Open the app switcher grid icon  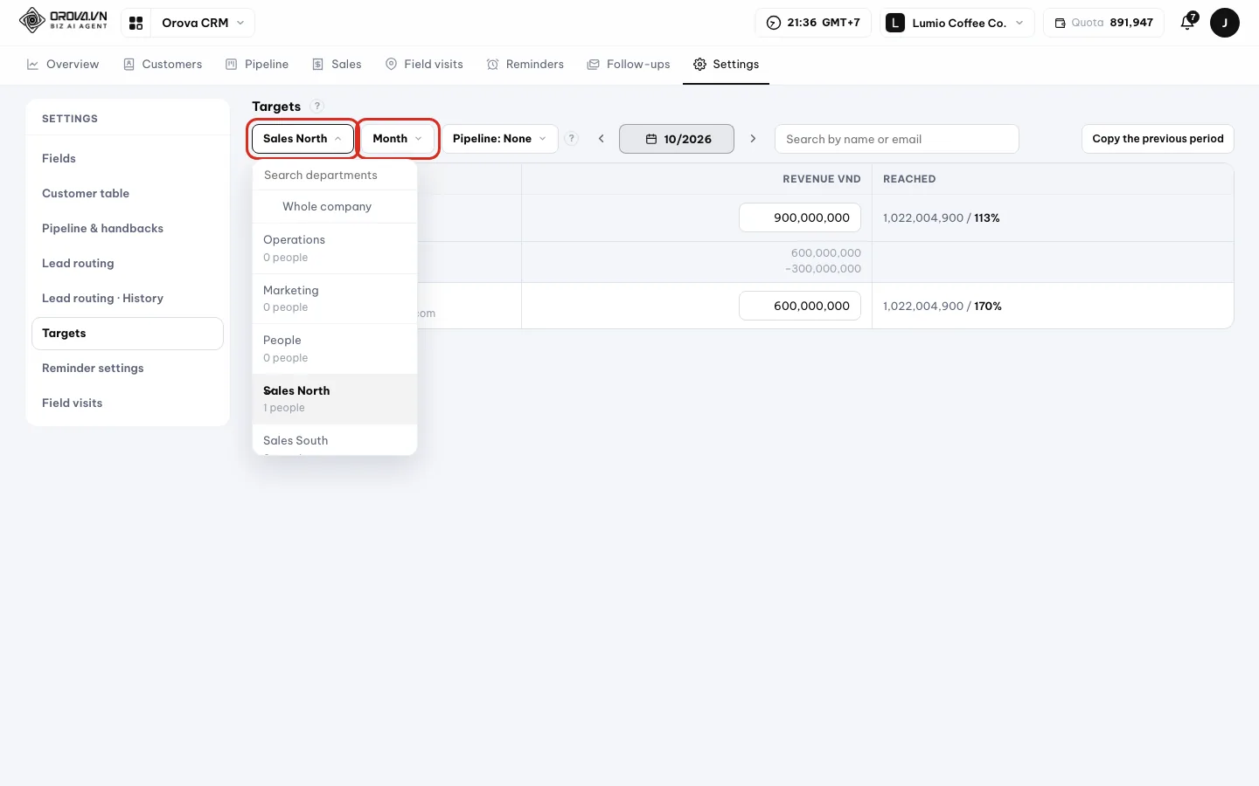point(136,23)
